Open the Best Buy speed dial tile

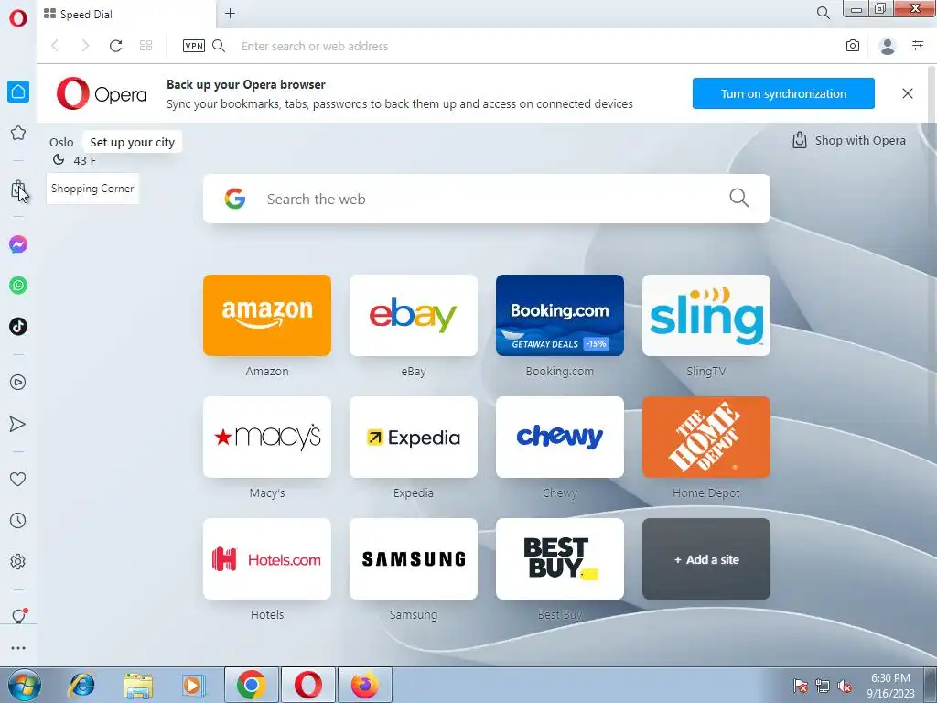pyautogui.click(x=560, y=559)
